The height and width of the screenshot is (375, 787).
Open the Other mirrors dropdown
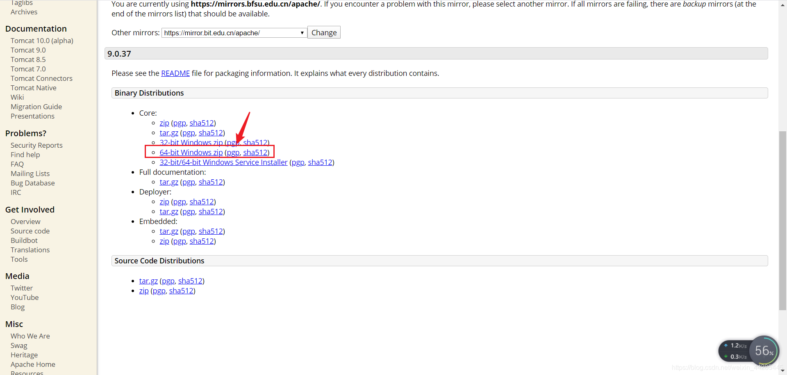(x=234, y=33)
